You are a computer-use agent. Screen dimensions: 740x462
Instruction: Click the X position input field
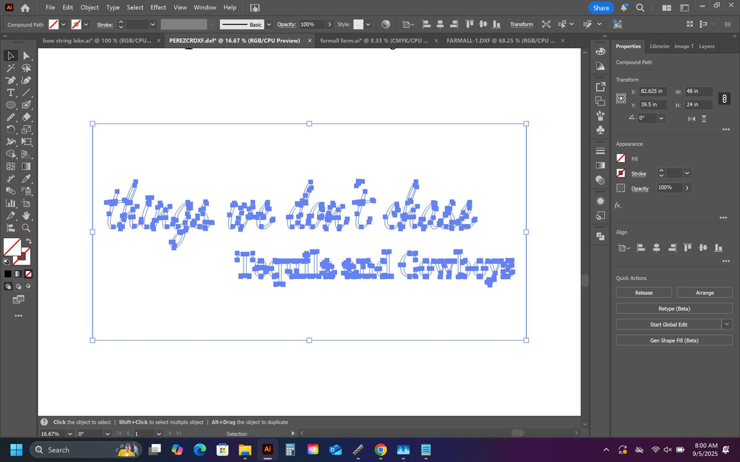click(x=653, y=91)
